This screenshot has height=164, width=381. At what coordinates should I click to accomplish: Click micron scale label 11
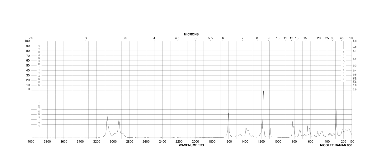pos(285,38)
